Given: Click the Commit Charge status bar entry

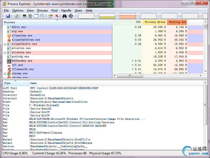Looking at the screenshot, I should tap(49, 153).
